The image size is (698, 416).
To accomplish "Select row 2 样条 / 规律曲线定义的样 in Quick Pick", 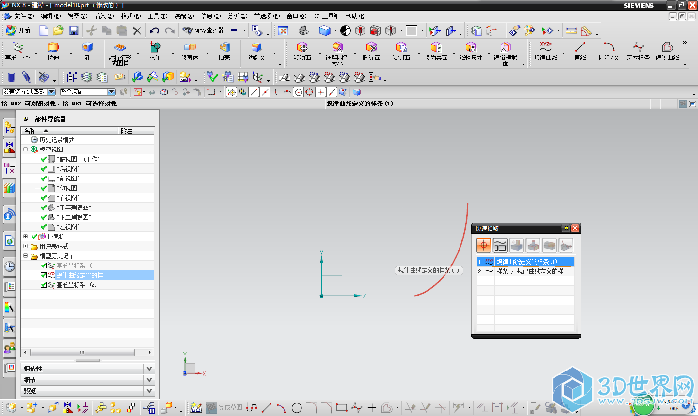I will (526, 271).
